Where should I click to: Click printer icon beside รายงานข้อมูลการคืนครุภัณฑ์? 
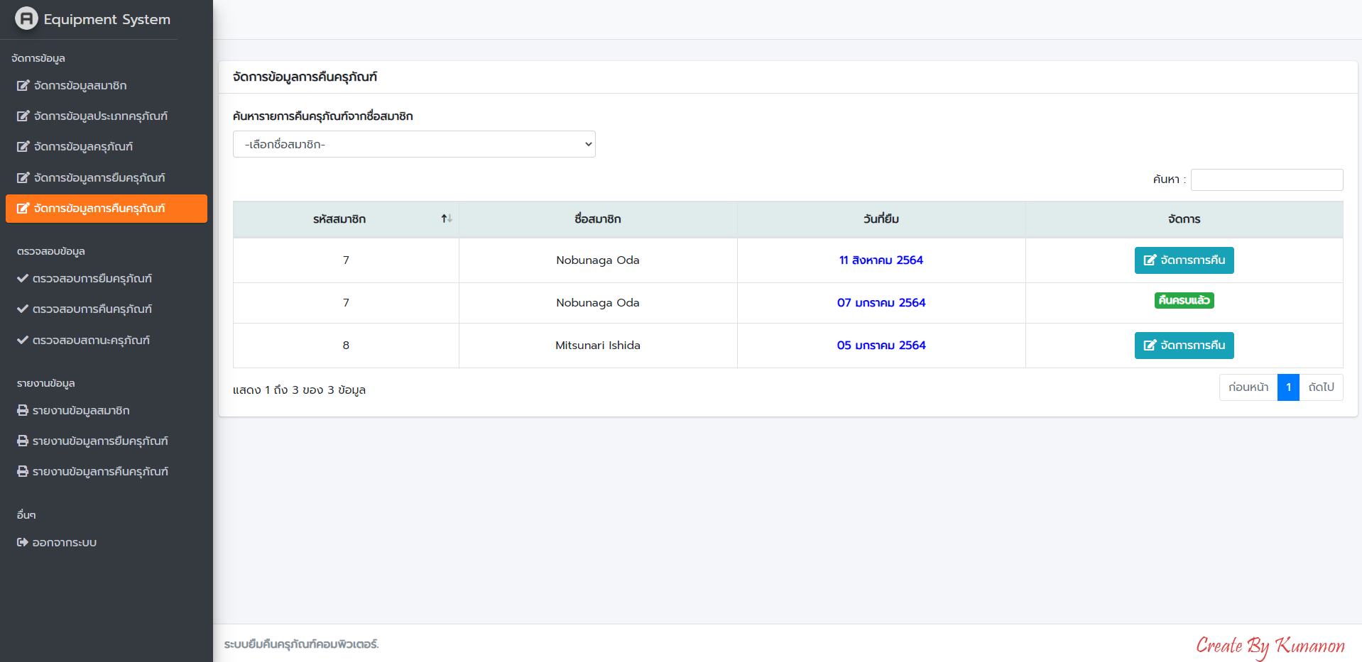point(23,472)
